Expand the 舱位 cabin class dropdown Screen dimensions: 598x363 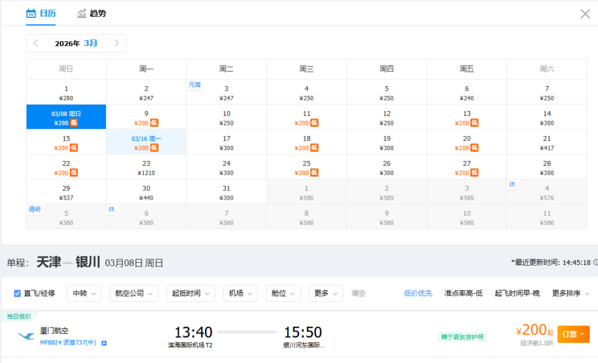[x=283, y=293]
